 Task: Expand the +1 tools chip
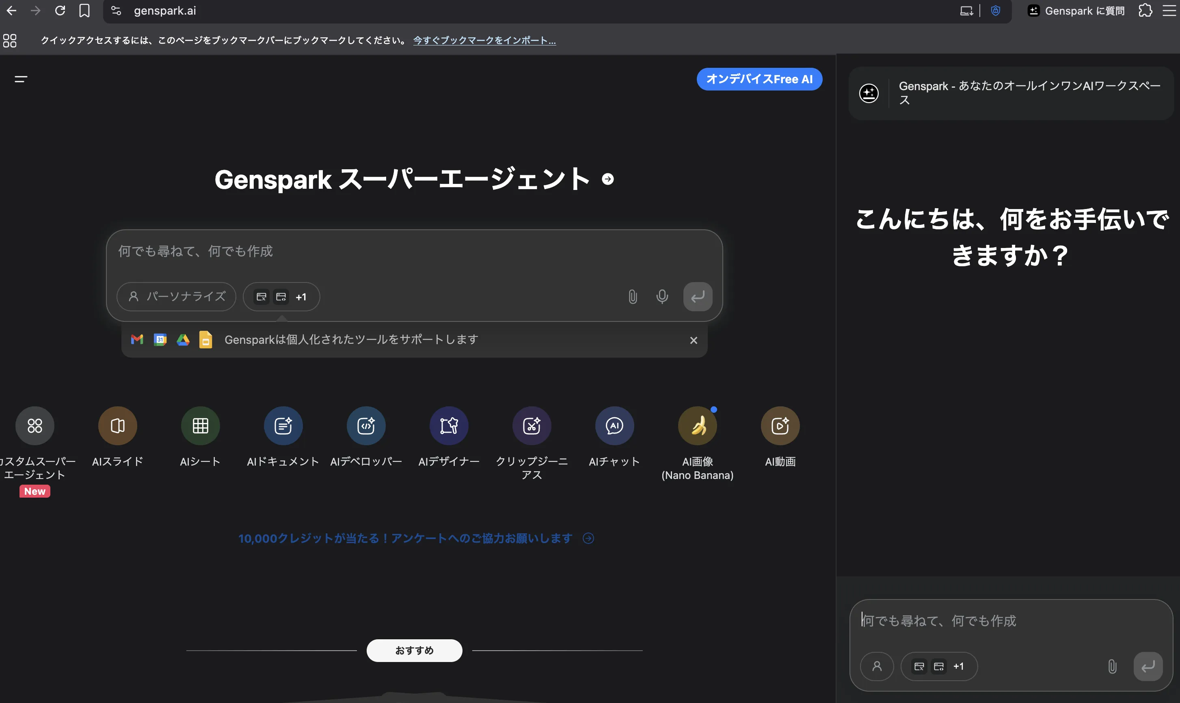point(301,297)
